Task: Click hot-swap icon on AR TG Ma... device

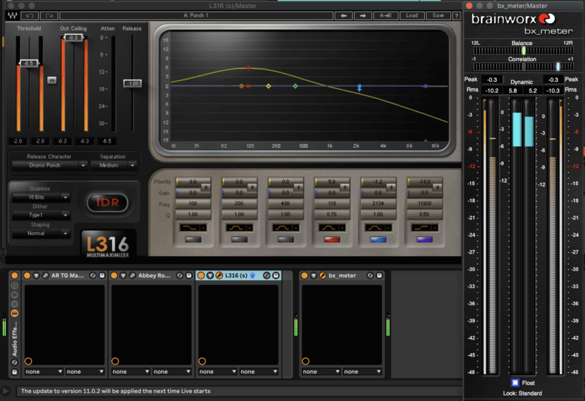Action: [x=93, y=276]
